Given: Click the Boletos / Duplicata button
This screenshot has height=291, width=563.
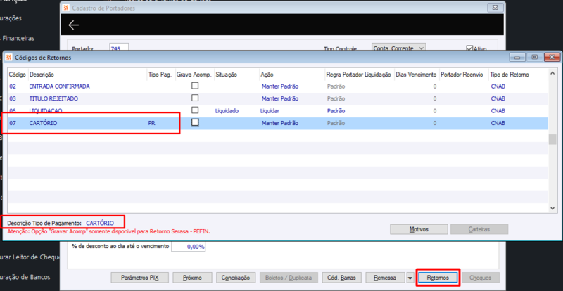Looking at the screenshot, I should pos(289,278).
